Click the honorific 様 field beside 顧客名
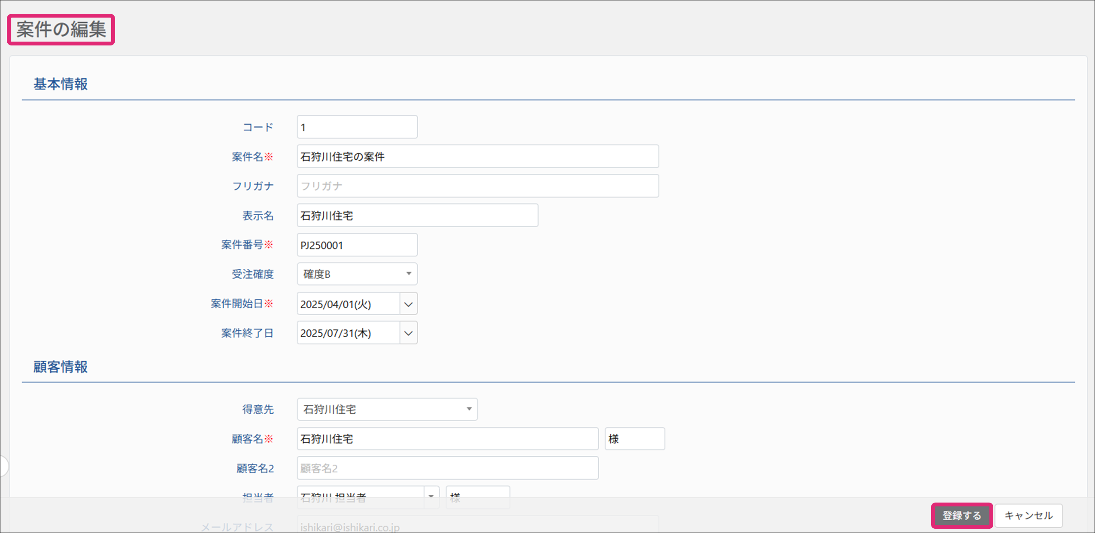 (x=634, y=439)
